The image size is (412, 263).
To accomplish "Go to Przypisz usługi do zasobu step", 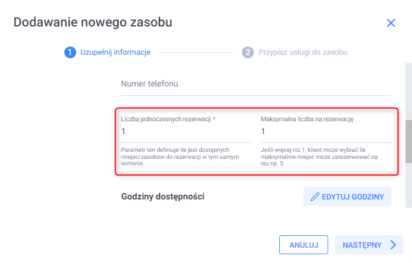I will [x=303, y=52].
